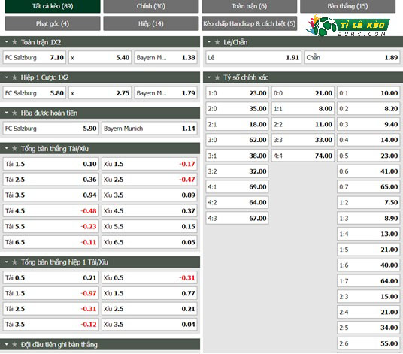Favorite the Toàn trận 1X2 market star
Screen dimensions: 403x354
(14, 42)
